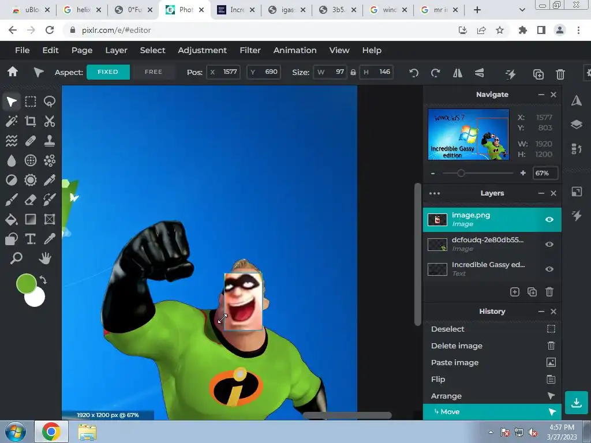Select the Gradient tool
Screen dimensions: 591x443
click(x=31, y=219)
